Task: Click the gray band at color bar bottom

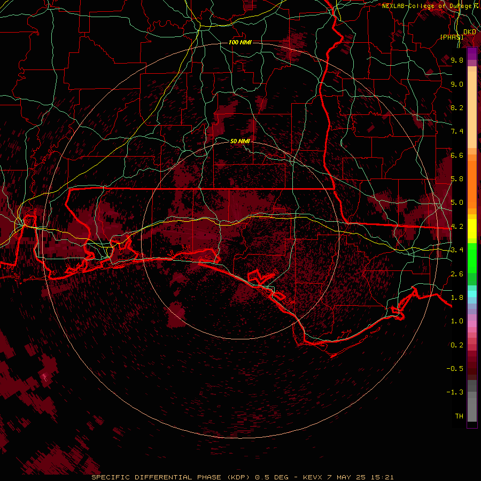Action: pyautogui.click(x=472, y=401)
